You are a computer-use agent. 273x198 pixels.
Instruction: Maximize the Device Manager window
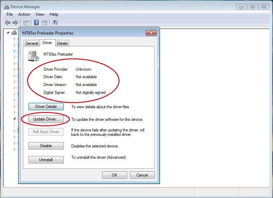(252, 7)
